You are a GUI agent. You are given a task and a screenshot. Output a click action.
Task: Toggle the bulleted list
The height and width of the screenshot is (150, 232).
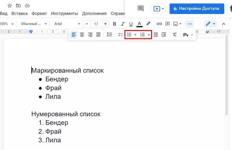129,34
